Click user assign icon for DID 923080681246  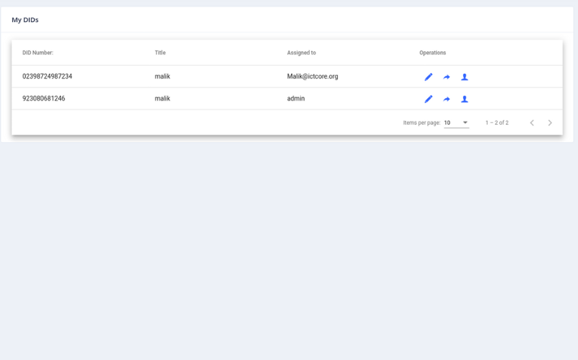(x=464, y=99)
